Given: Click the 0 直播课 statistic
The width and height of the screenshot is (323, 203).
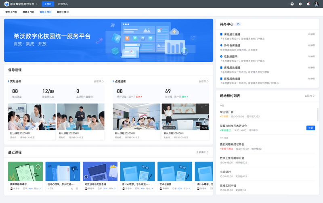Looking at the screenshot, I should pyautogui.click(x=84, y=93).
